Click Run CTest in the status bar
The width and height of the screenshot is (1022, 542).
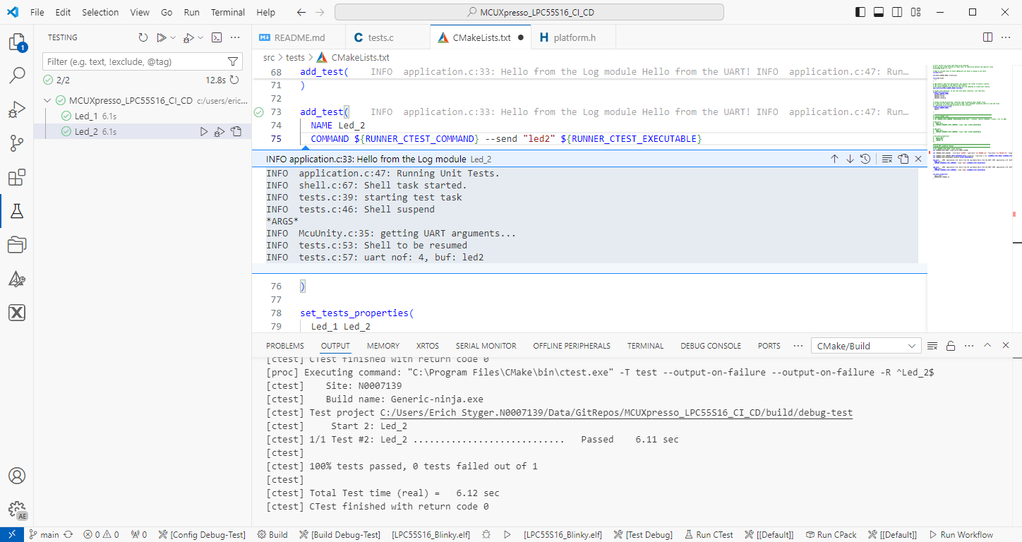[708, 534]
